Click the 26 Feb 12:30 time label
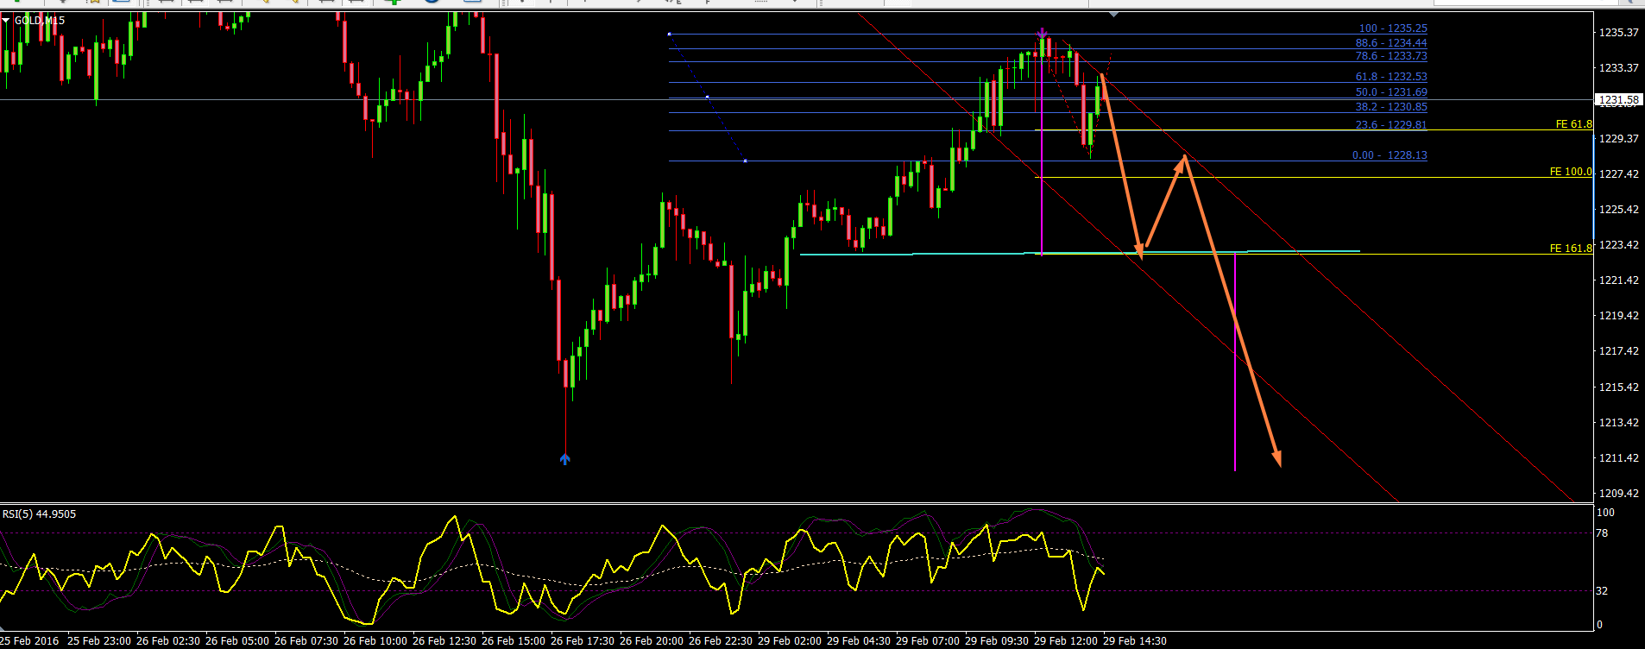Image resolution: width=1645 pixels, height=649 pixels. click(x=444, y=641)
